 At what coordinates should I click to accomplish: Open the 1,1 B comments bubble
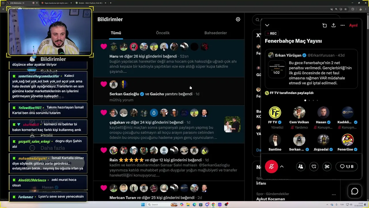point(347,166)
